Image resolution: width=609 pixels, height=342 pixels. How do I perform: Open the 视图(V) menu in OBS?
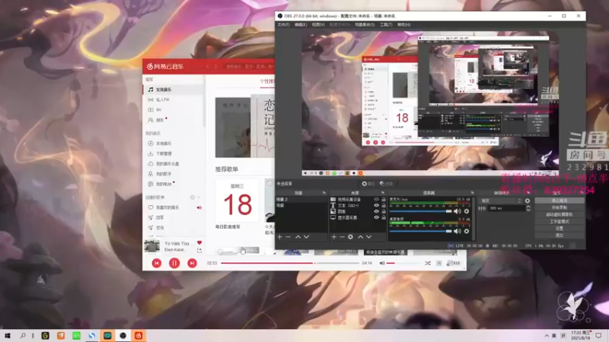tap(318, 24)
